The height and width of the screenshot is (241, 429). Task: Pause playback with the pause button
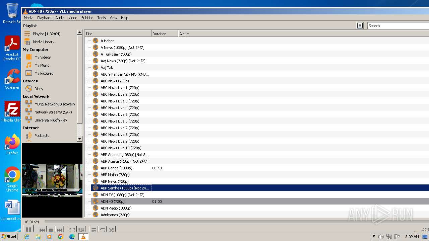(x=28, y=229)
